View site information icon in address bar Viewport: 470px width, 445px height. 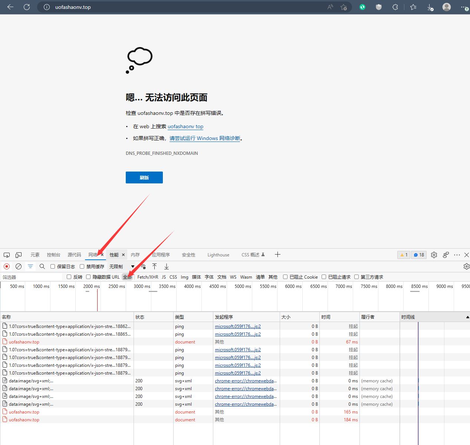coord(47,7)
